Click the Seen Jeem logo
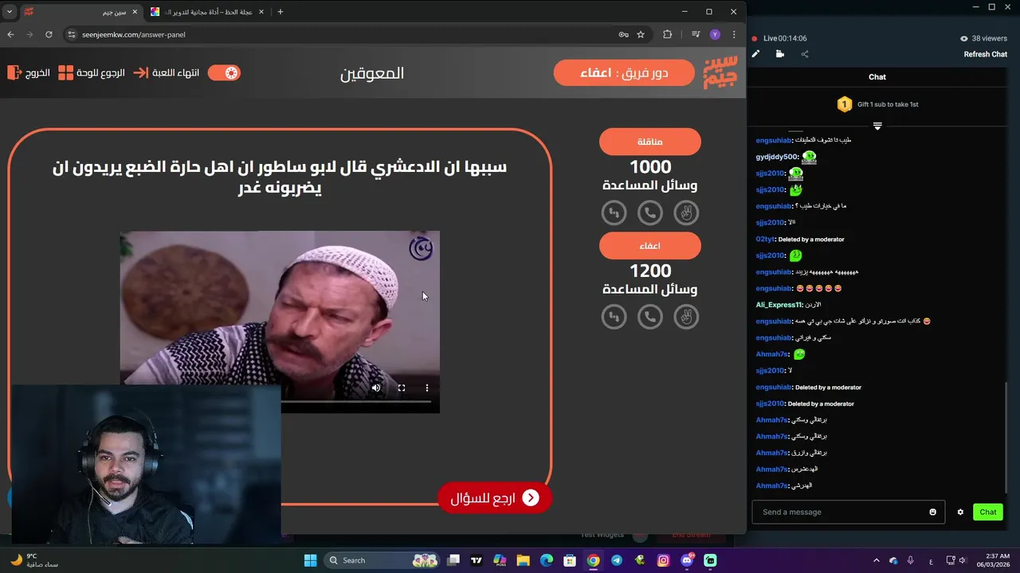The image size is (1020, 573). [x=720, y=72]
